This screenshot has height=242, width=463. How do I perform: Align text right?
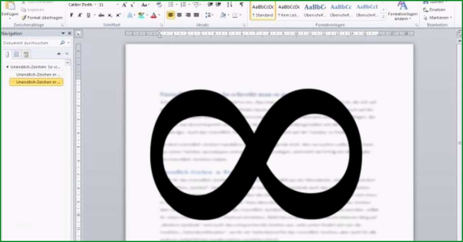(188, 15)
